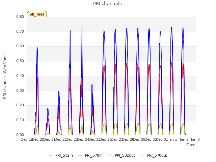Click the orange PRI_570out legend swatch
The image size is (216, 162).
[x=142, y=156]
